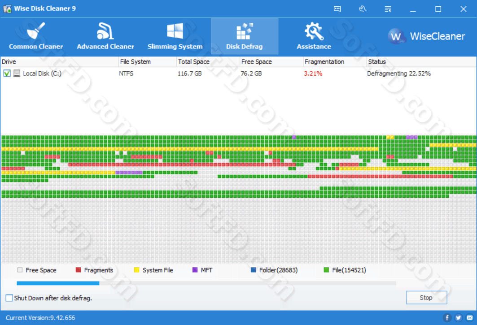Click the purple MFT legend swatch

point(195,270)
